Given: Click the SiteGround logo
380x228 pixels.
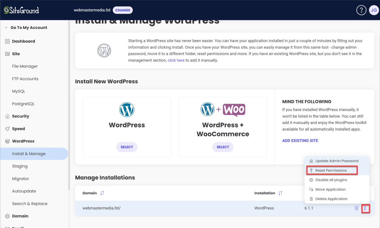Looking at the screenshot, I should pyautogui.click(x=21, y=10).
